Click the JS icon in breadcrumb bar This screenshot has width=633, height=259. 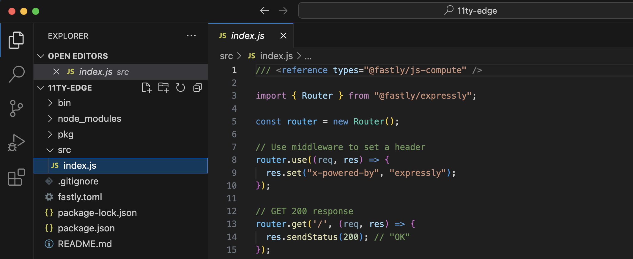tap(251, 56)
